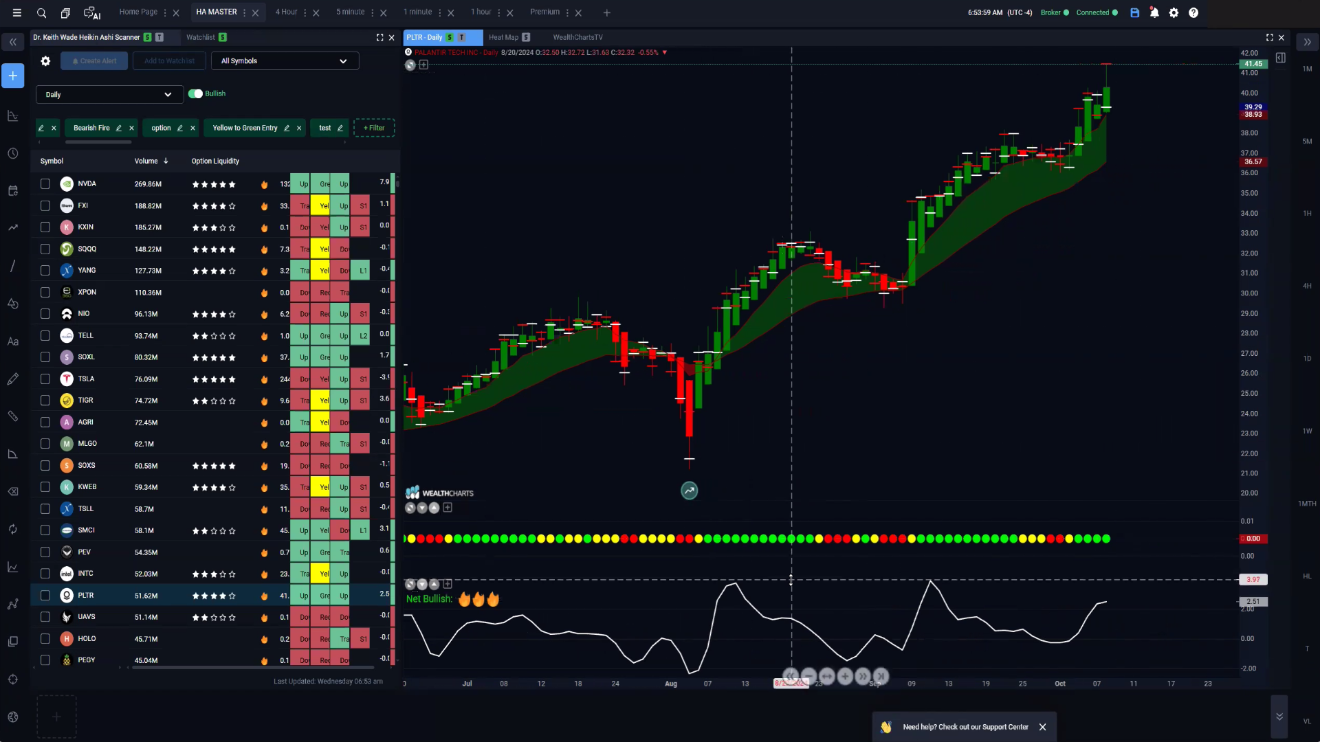Screen dimensions: 1320x742
Task: Check the SMCI row checkbox
Action: [x=45, y=530]
